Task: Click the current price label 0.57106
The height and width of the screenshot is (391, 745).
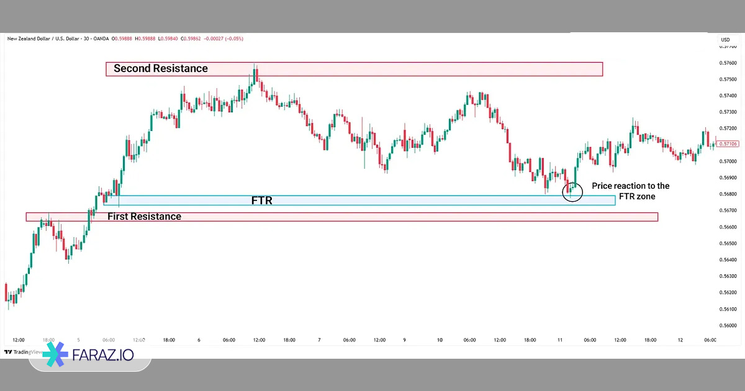Action: pyautogui.click(x=729, y=144)
